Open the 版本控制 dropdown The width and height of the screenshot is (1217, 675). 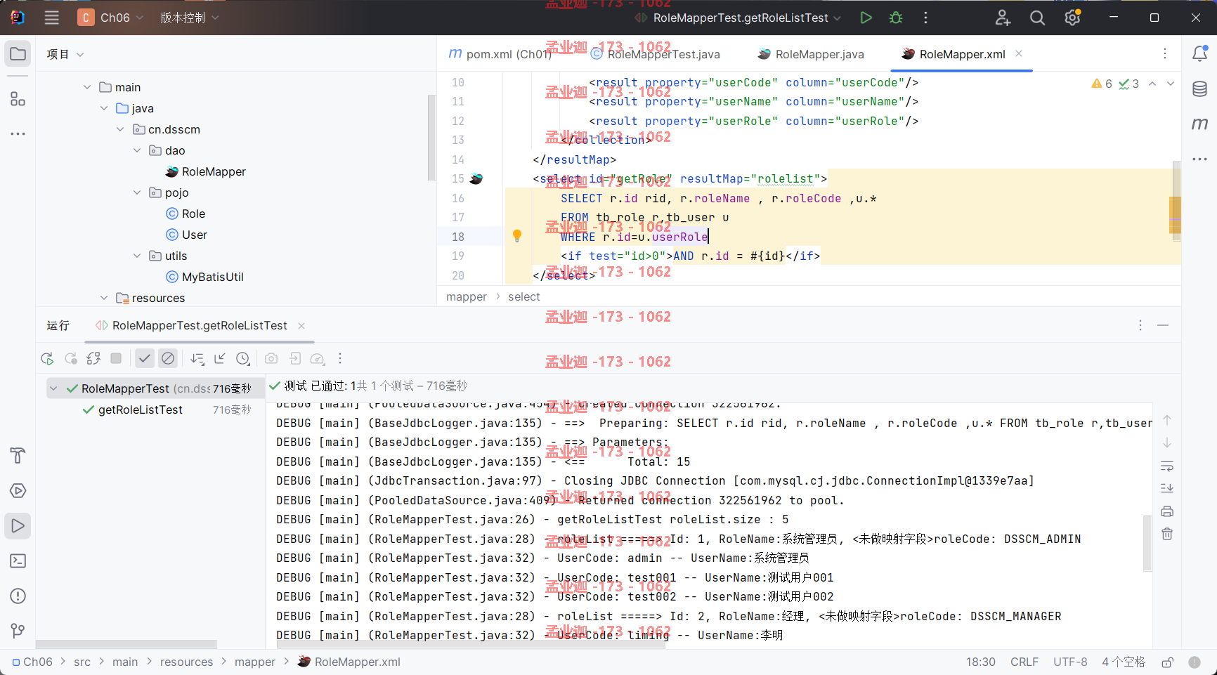click(x=190, y=18)
